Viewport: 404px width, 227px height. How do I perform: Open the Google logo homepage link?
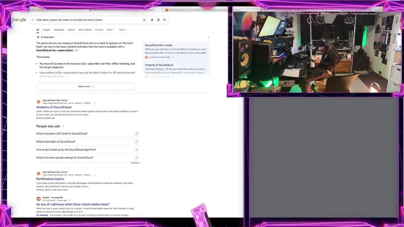[x=19, y=20]
